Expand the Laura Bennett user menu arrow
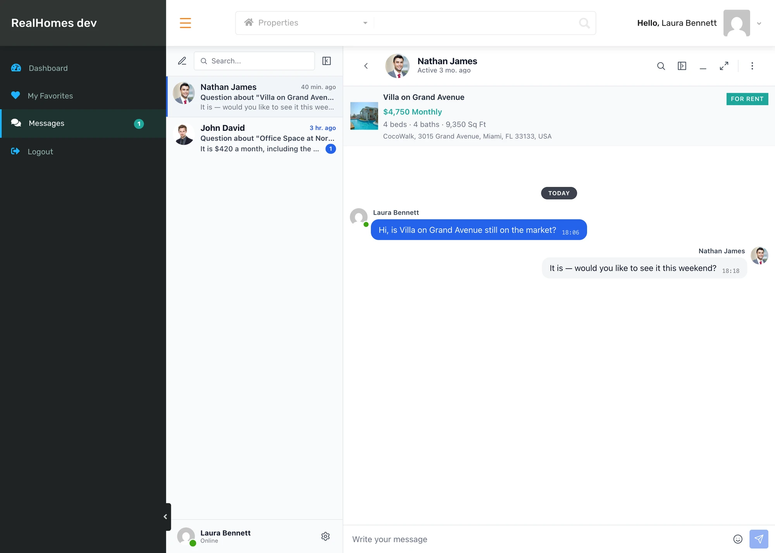 (759, 23)
